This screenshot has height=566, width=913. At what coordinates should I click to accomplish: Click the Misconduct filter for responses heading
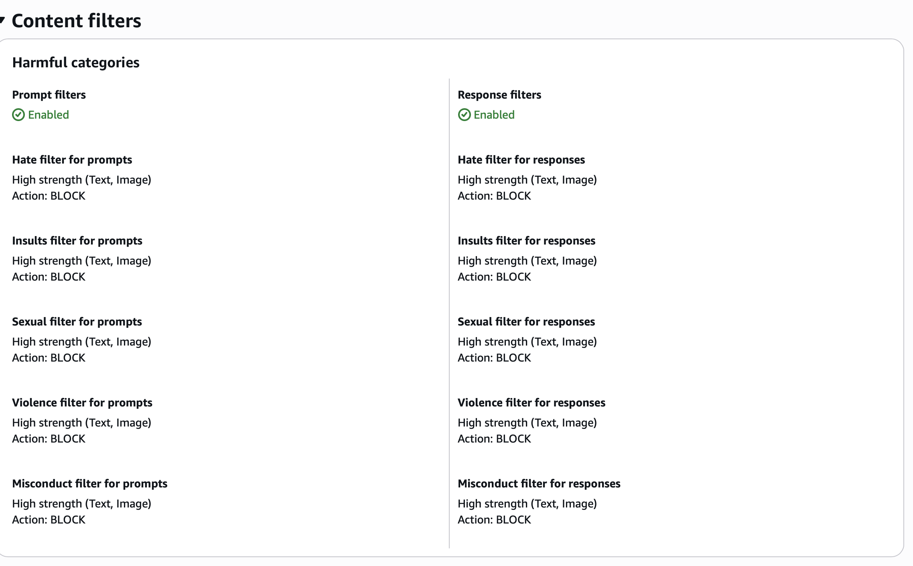coord(539,483)
